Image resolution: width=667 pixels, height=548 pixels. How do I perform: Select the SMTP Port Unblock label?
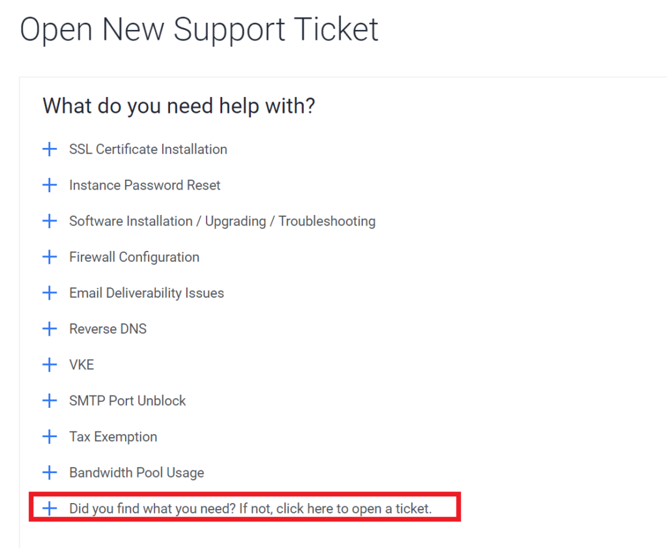pos(128,400)
